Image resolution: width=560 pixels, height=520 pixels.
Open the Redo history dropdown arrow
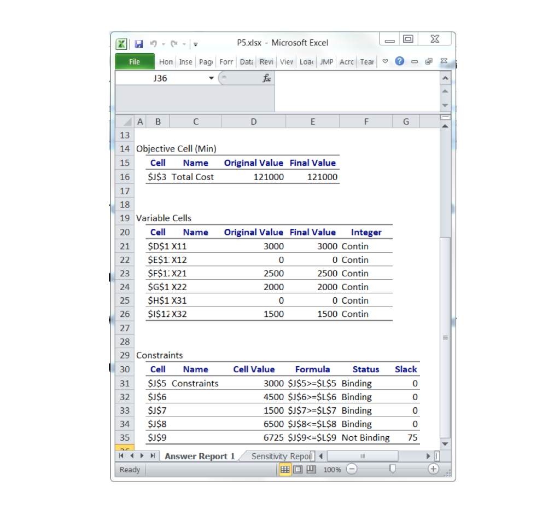click(x=184, y=44)
